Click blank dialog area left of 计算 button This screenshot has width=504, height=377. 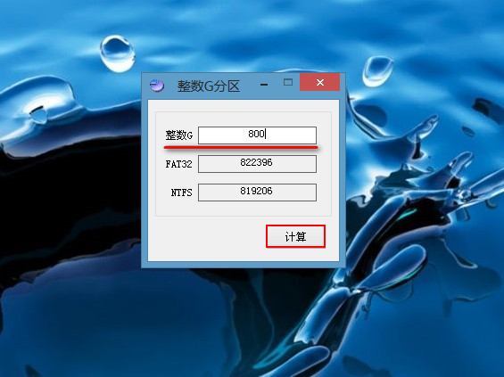[207, 237]
